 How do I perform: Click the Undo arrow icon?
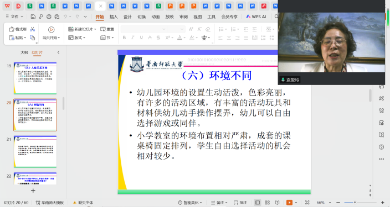65,17
